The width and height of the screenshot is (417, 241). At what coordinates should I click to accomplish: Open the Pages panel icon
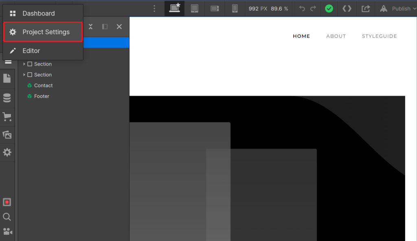7,79
